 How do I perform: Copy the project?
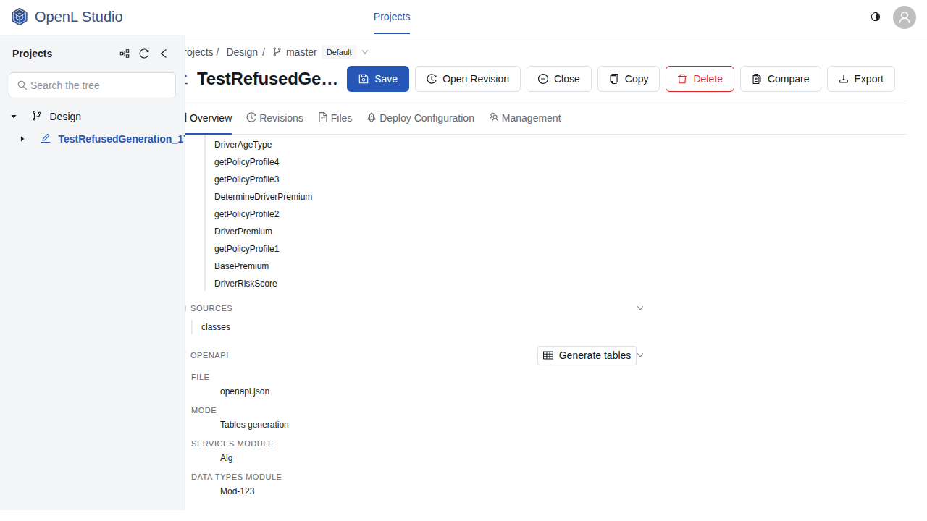click(x=629, y=79)
